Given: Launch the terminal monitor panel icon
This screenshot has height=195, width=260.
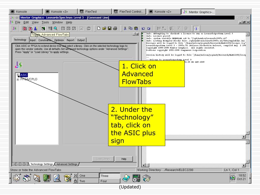Looking at the screenshot, I should (47, 178).
